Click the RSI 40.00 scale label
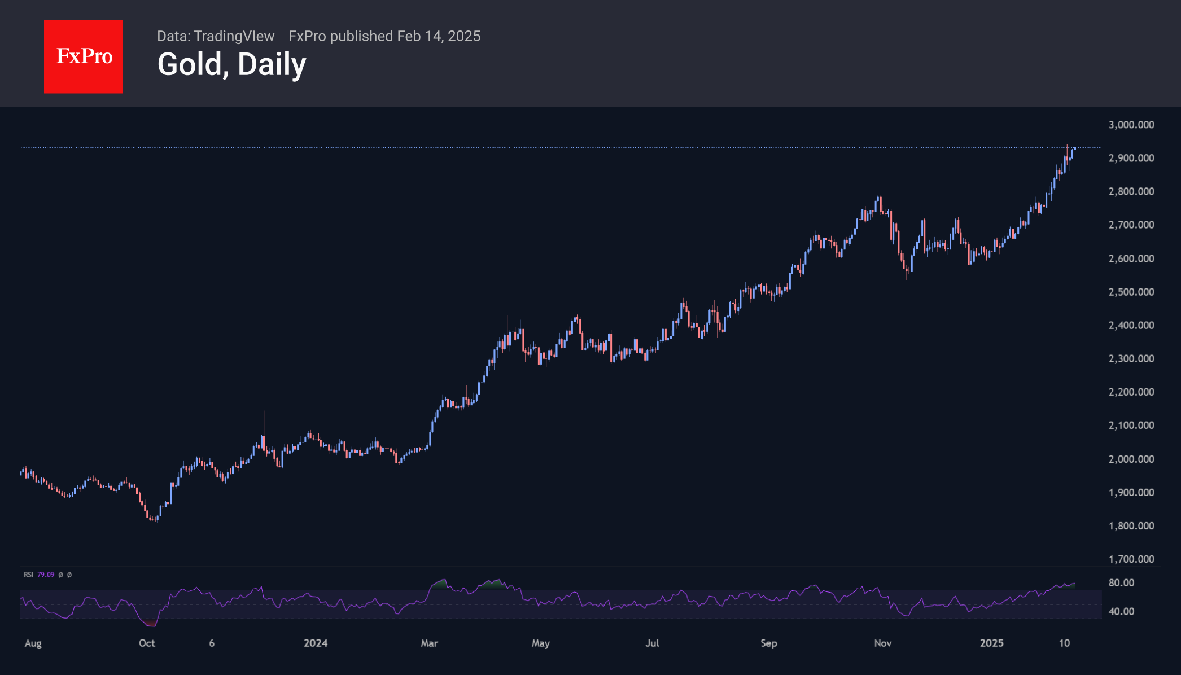 (x=1121, y=611)
